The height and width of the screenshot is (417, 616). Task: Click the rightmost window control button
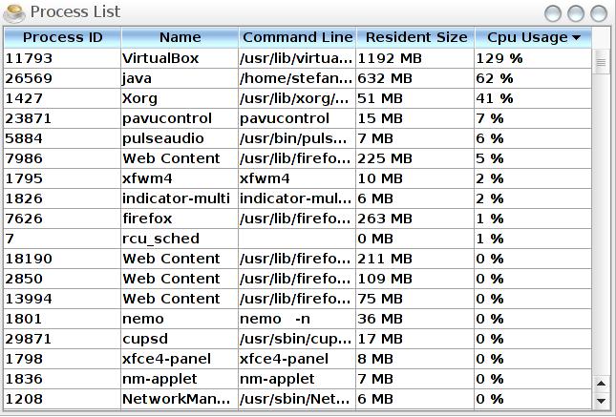599,13
